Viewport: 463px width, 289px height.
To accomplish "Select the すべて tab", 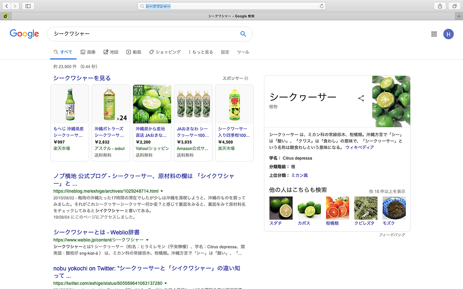I will tap(63, 52).
